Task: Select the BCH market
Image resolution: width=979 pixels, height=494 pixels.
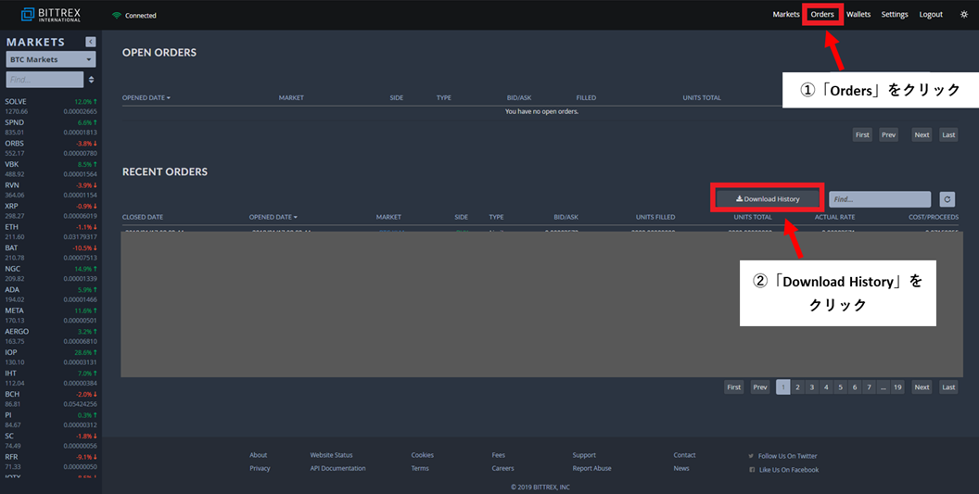Action: tap(51, 399)
